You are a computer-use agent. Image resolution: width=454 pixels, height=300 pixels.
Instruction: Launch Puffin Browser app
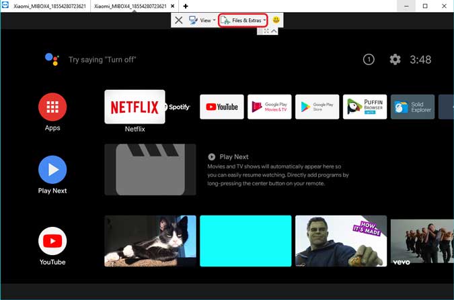point(365,107)
